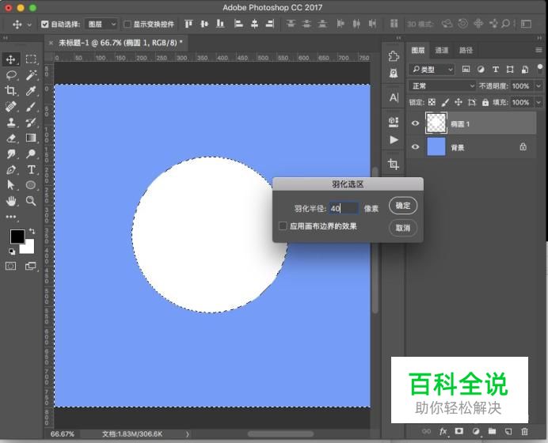
Task: Click the 取消 button
Action: [x=402, y=228]
